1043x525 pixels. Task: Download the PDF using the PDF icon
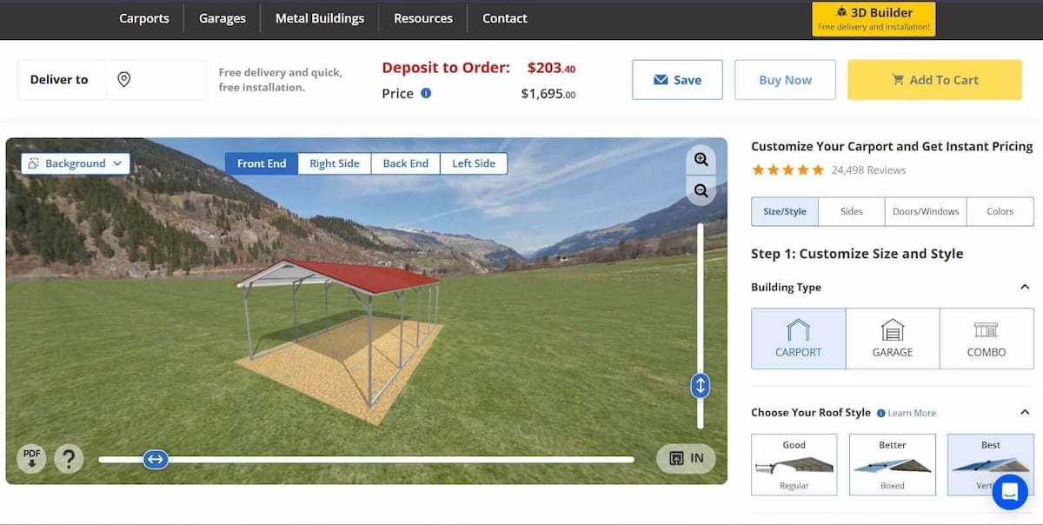point(32,457)
